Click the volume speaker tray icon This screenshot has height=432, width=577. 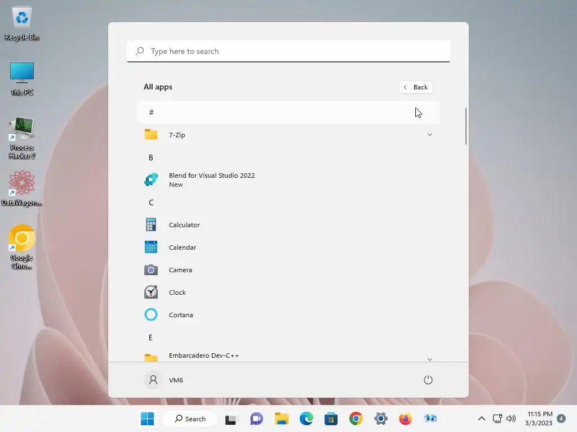pos(511,418)
